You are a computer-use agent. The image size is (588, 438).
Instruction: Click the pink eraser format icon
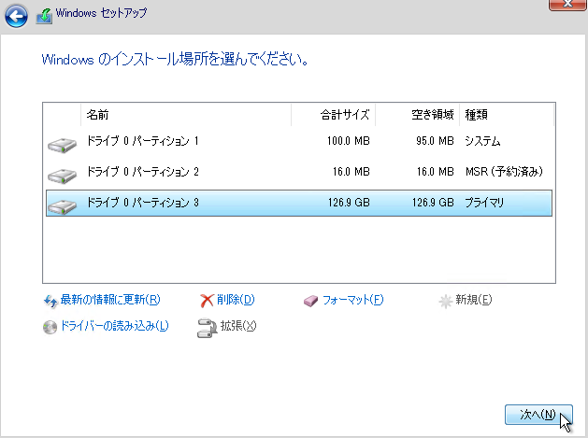tap(311, 301)
